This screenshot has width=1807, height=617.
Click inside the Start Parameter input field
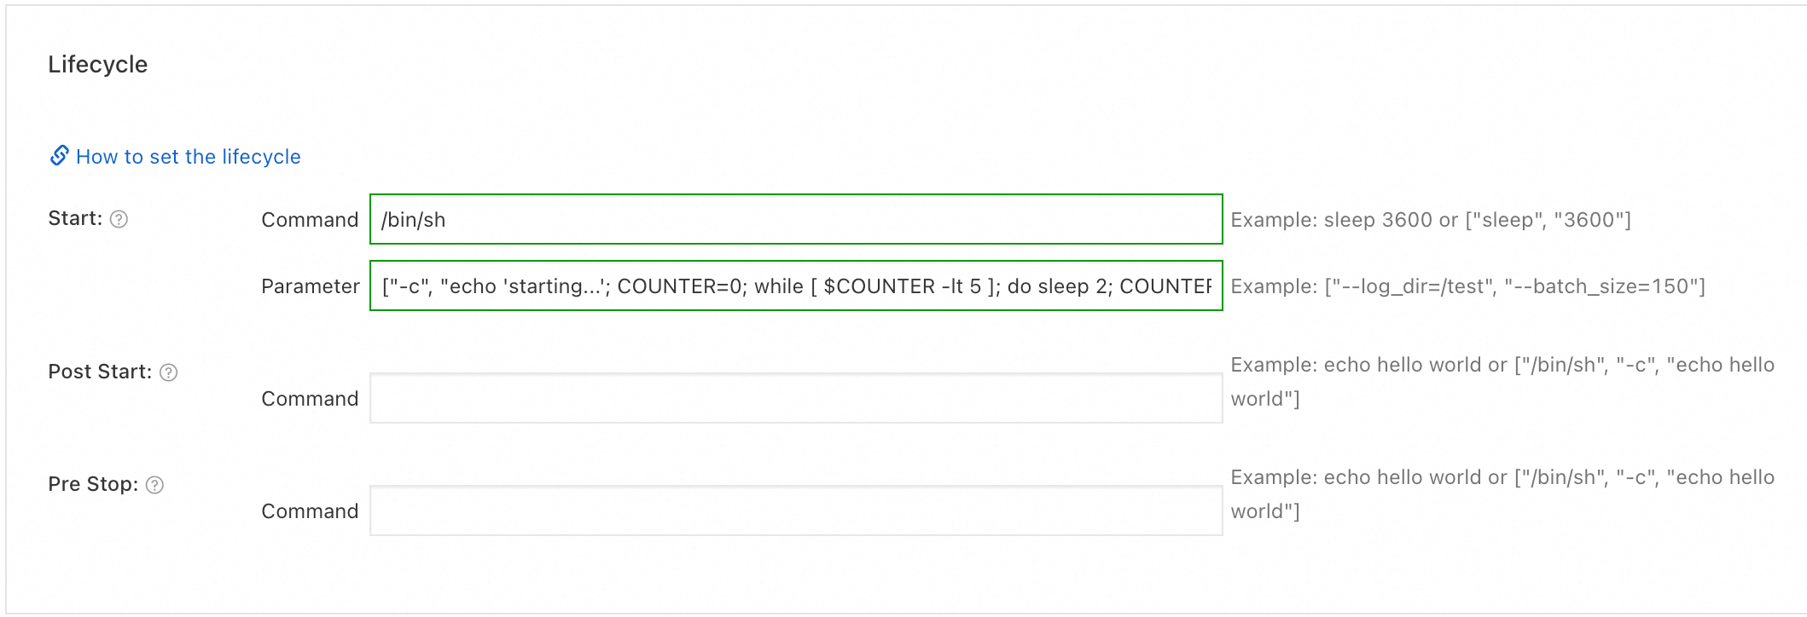795,286
